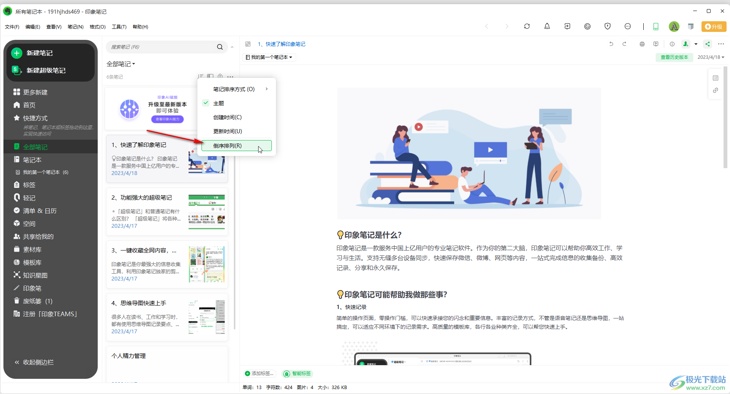Expand the note to full view icon
Viewport: 730px width, 394px height.
point(248,44)
